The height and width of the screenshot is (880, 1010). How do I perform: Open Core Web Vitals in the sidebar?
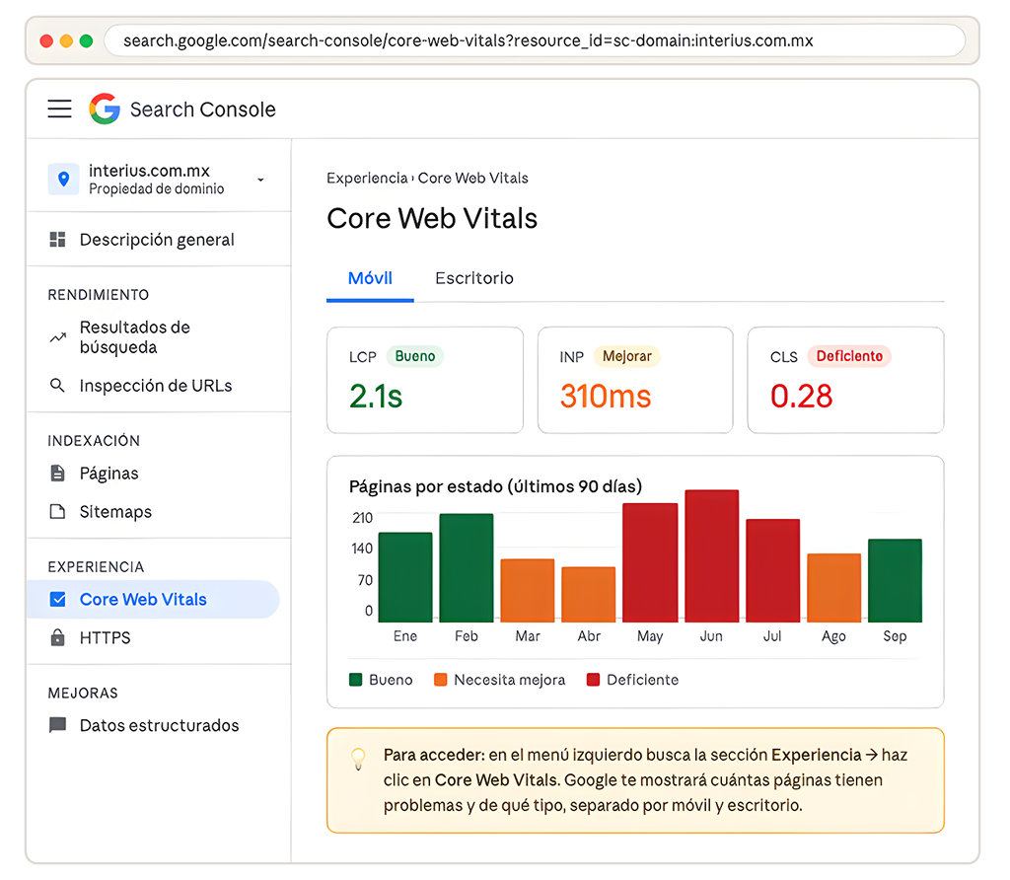pos(143,600)
